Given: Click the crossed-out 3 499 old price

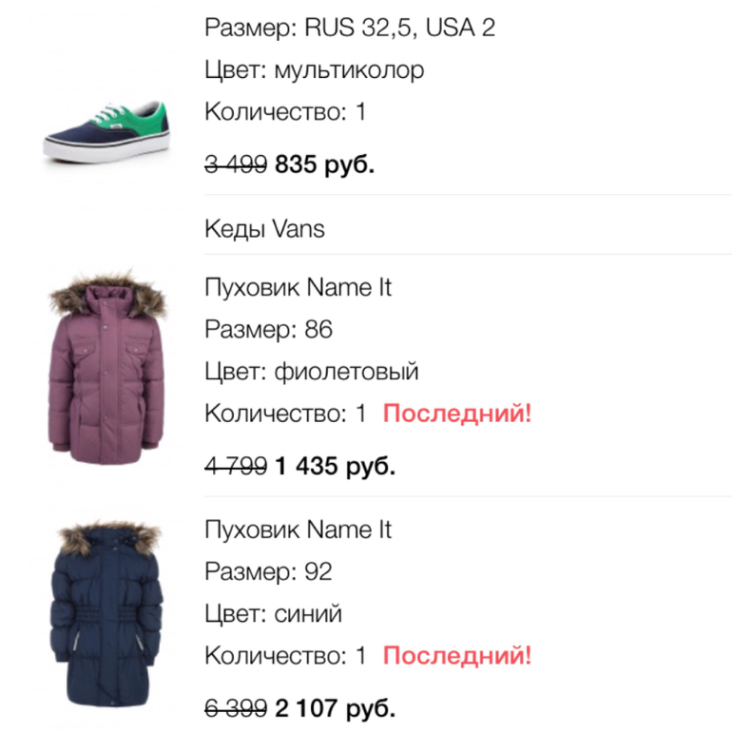Looking at the screenshot, I should (236, 164).
